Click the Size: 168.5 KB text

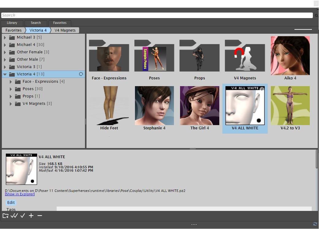coord(50,163)
